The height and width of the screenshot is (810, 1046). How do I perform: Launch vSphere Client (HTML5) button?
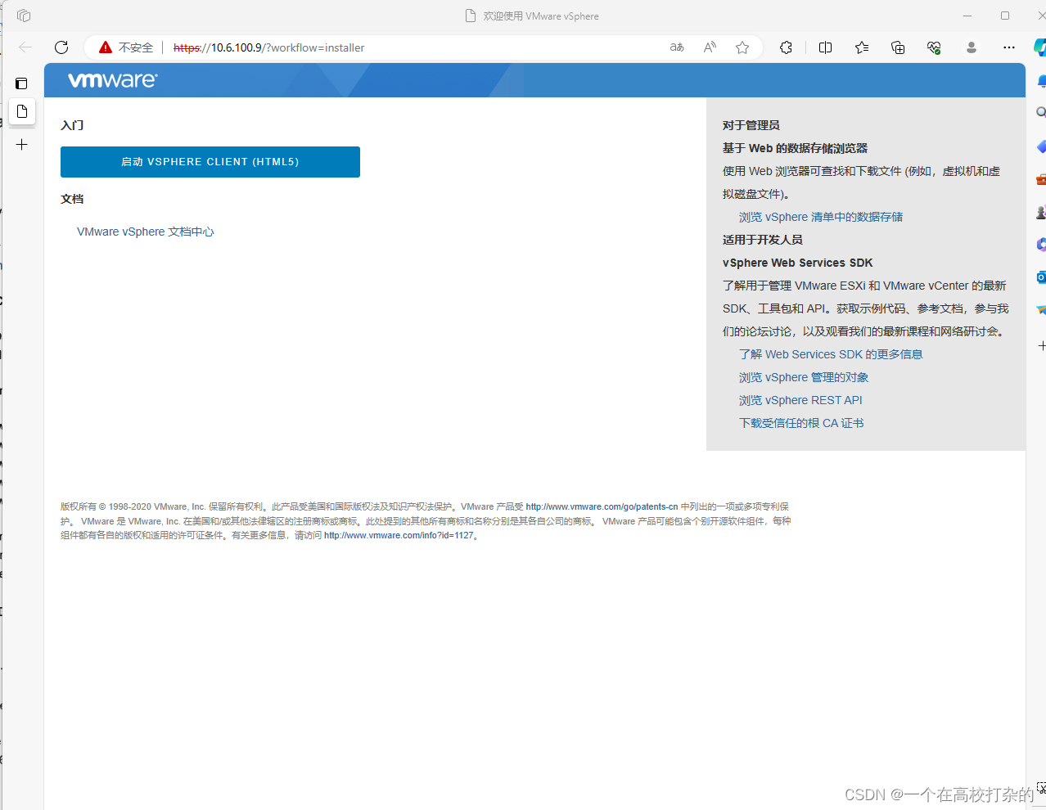tap(210, 162)
